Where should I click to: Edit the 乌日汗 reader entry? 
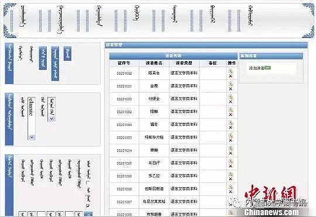231,161
